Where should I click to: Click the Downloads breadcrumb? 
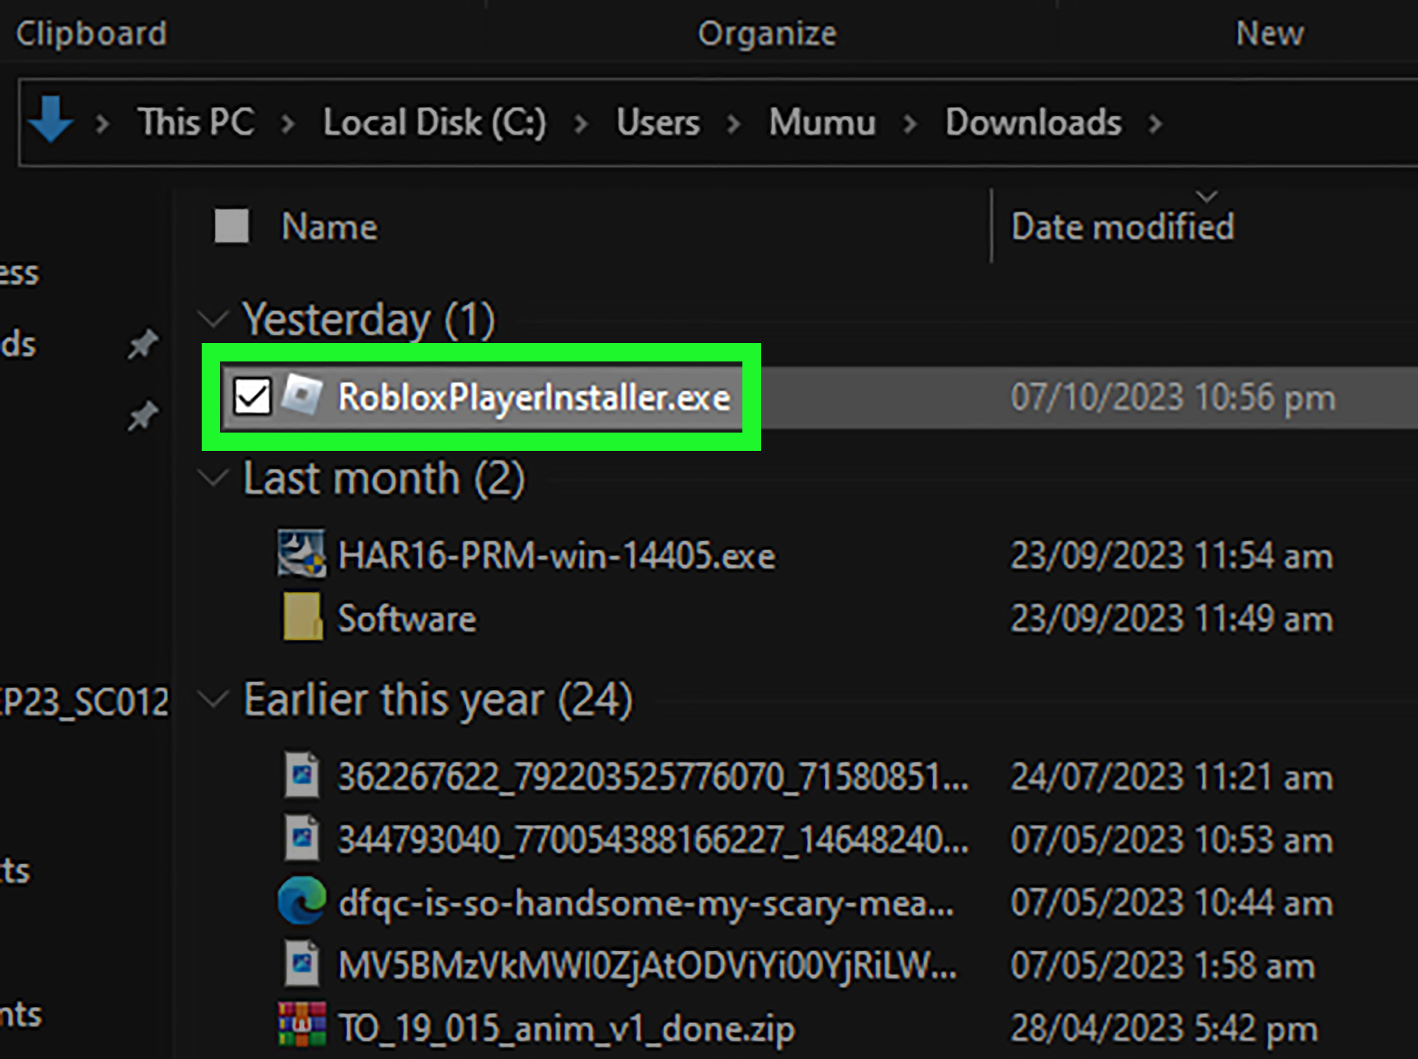click(x=1033, y=122)
